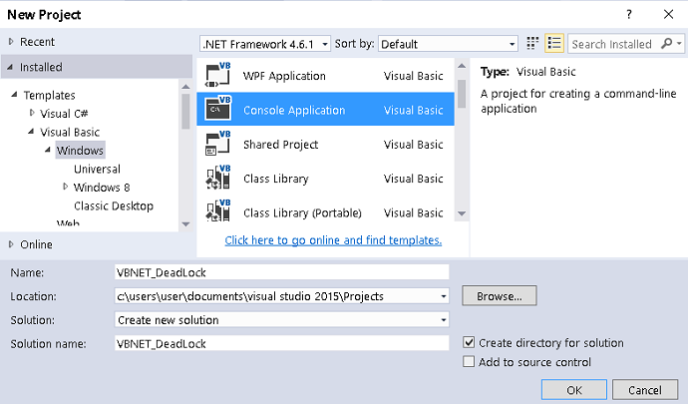Close the New Project dialog
The image size is (688, 404).
pyautogui.click(x=668, y=14)
